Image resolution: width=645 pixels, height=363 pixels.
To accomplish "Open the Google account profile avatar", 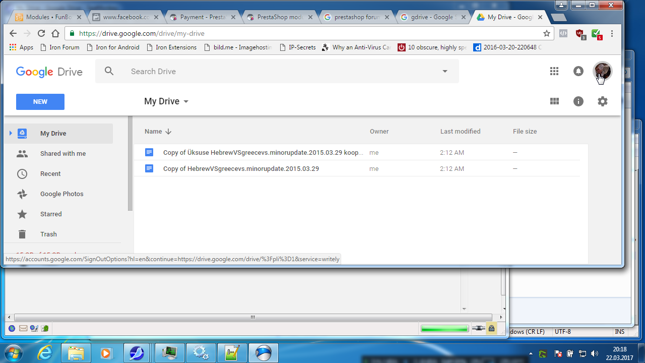I will [602, 71].
